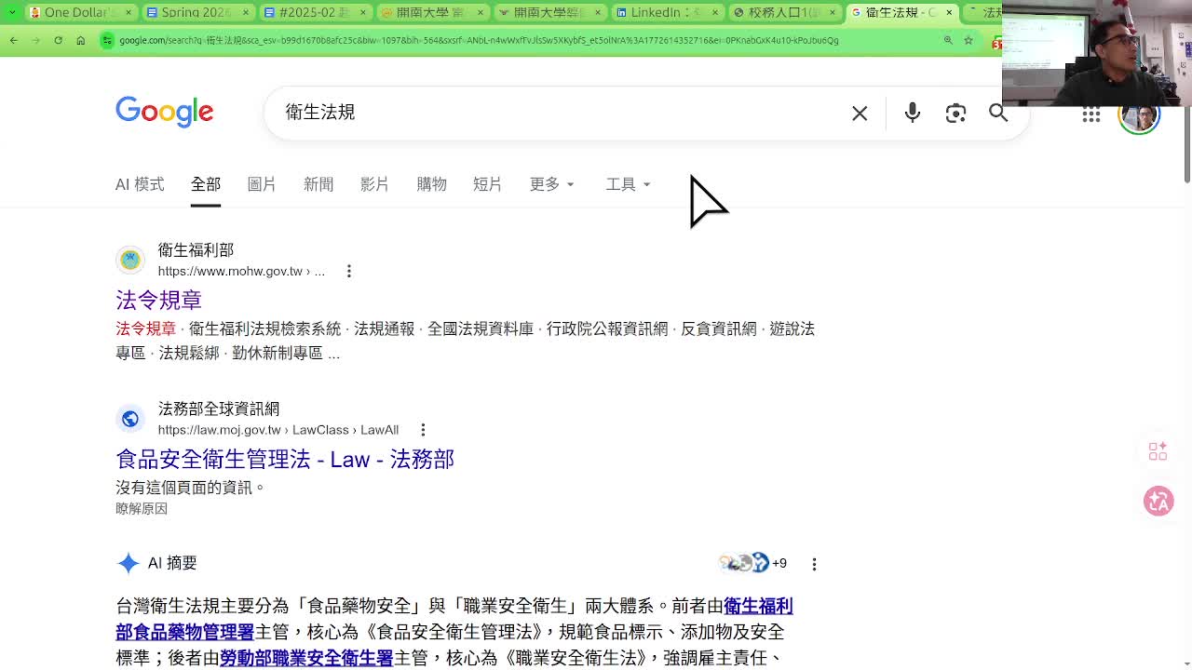Image resolution: width=1192 pixels, height=670 pixels.
Task: Submit search with the magnifier icon
Action: [998, 113]
